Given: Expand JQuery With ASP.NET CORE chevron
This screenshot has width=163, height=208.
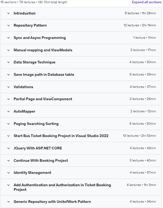Looking at the screenshot, I should [9, 148].
